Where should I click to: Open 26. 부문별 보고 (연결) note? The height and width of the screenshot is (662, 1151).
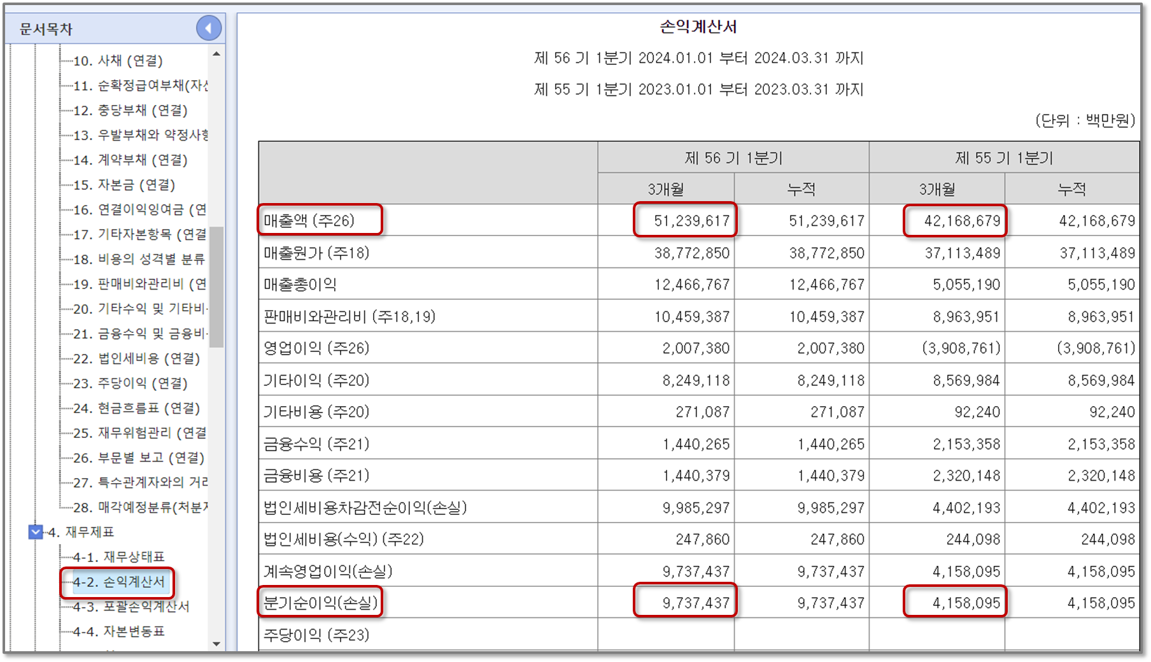point(139,458)
